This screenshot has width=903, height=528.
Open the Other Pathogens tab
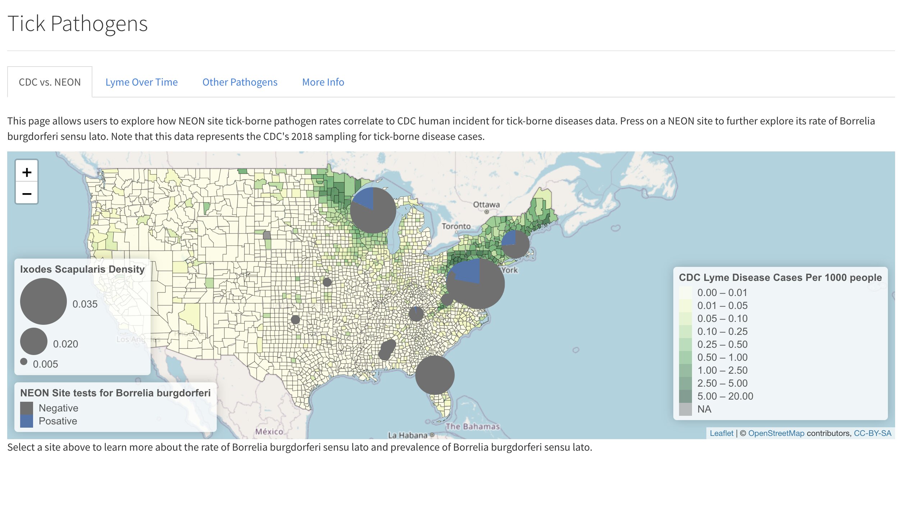[240, 82]
